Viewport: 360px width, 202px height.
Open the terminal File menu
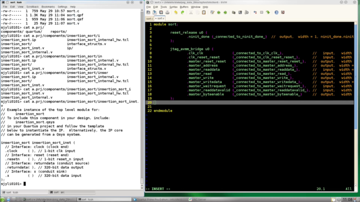click(x=5, y=7)
